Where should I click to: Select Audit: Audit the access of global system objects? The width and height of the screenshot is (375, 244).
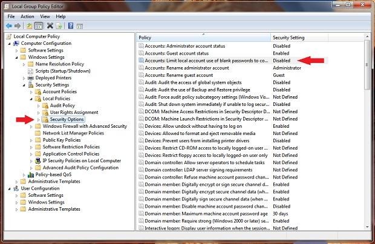[x=193, y=82]
